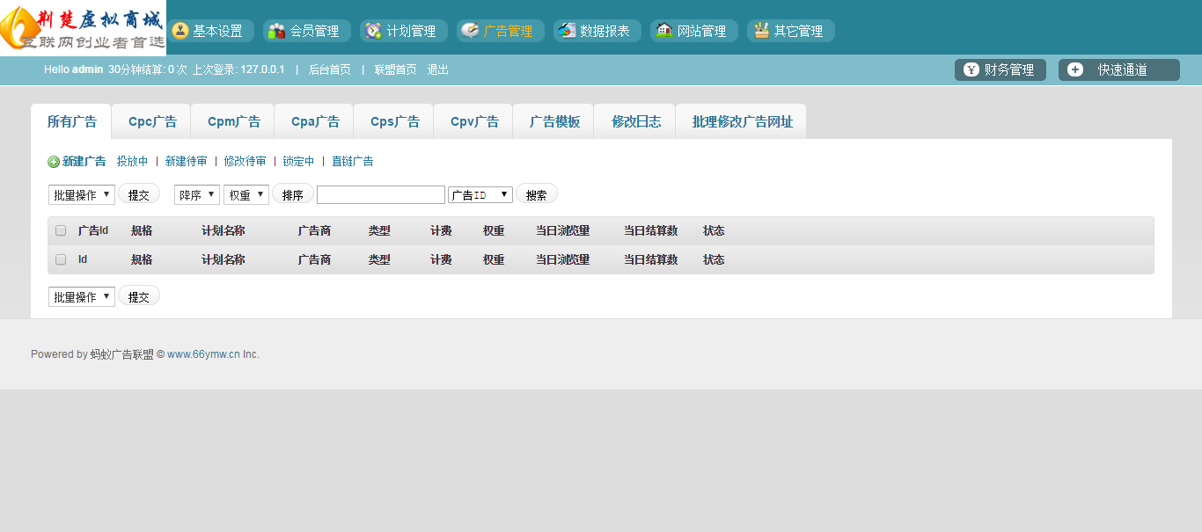Image resolution: width=1202 pixels, height=532 pixels.
Task: Switch to the Cpc广告 tab
Action: pyautogui.click(x=152, y=121)
